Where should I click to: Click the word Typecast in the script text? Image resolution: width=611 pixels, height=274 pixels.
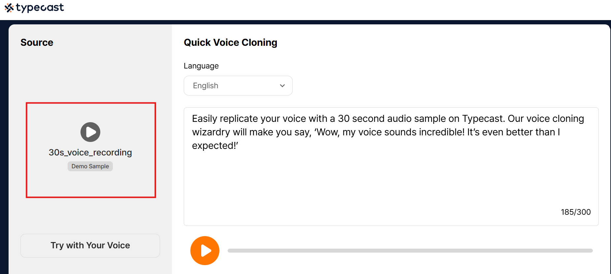coord(483,119)
